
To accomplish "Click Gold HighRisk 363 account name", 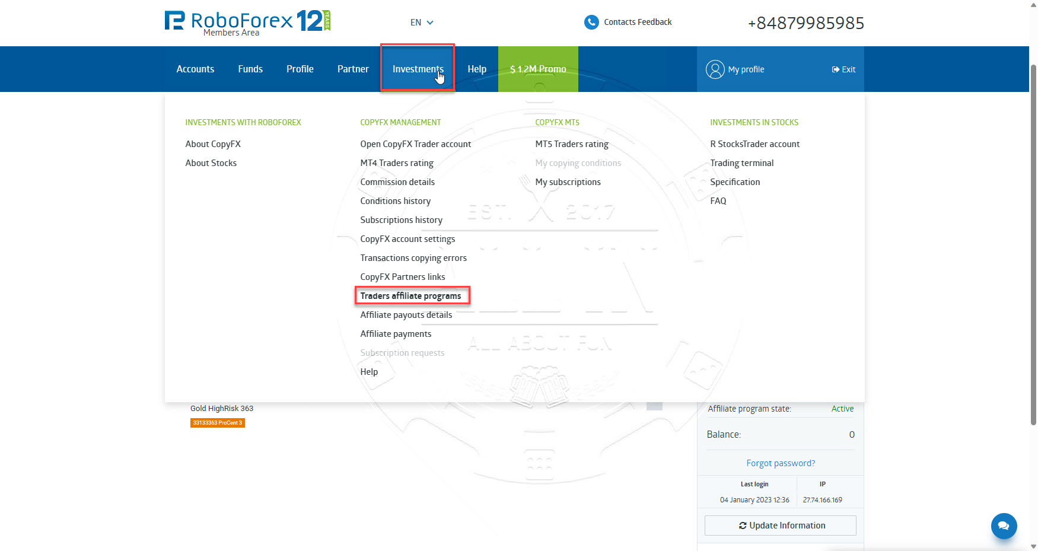I will (x=222, y=409).
